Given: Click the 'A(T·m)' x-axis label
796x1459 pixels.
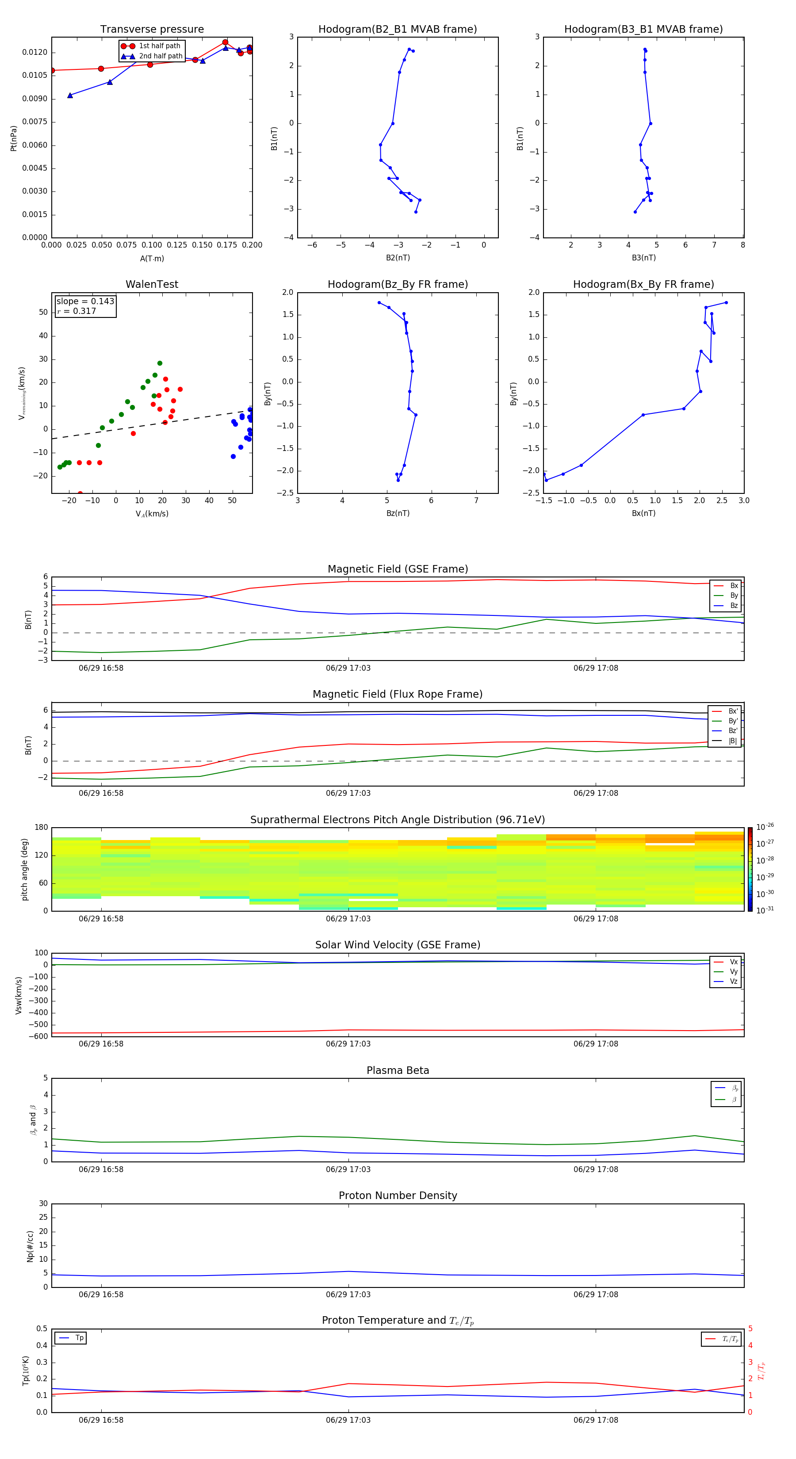Looking at the screenshot, I should pyautogui.click(x=152, y=258).
